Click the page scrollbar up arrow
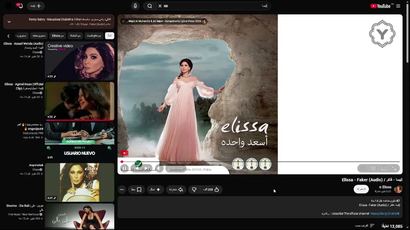This screenshot has width=410, height=230. [x=408, y=2]
